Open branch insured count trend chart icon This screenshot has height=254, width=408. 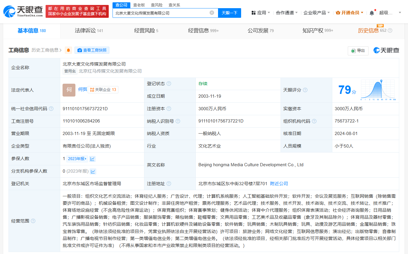[93, 171]
